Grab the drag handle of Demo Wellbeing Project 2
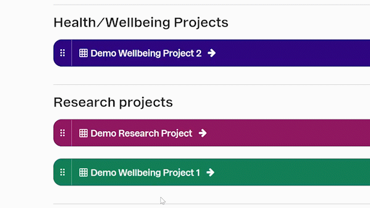This screenshot has height=208, width=370. pyautogui.click(x=62, y=53)
